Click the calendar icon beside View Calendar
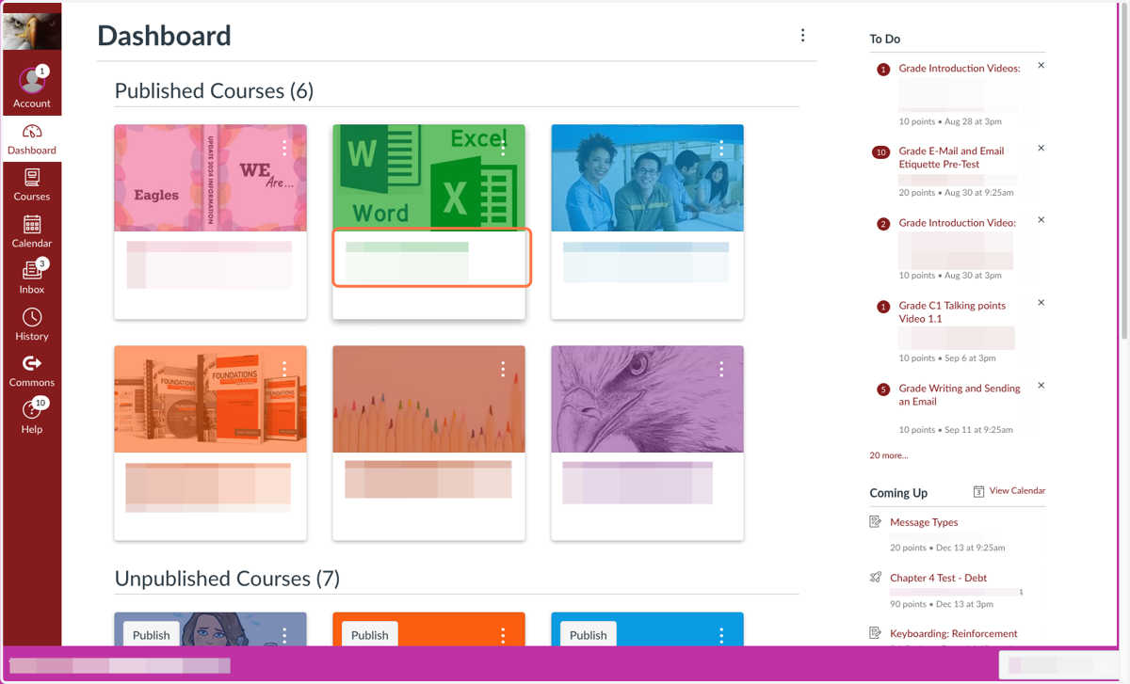The height and width of the screenshot is (684, 1130). pyautogui.click(x=978, y=491)
